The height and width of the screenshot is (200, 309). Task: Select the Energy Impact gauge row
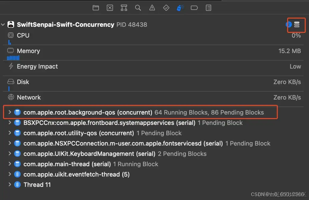(153, 68)
